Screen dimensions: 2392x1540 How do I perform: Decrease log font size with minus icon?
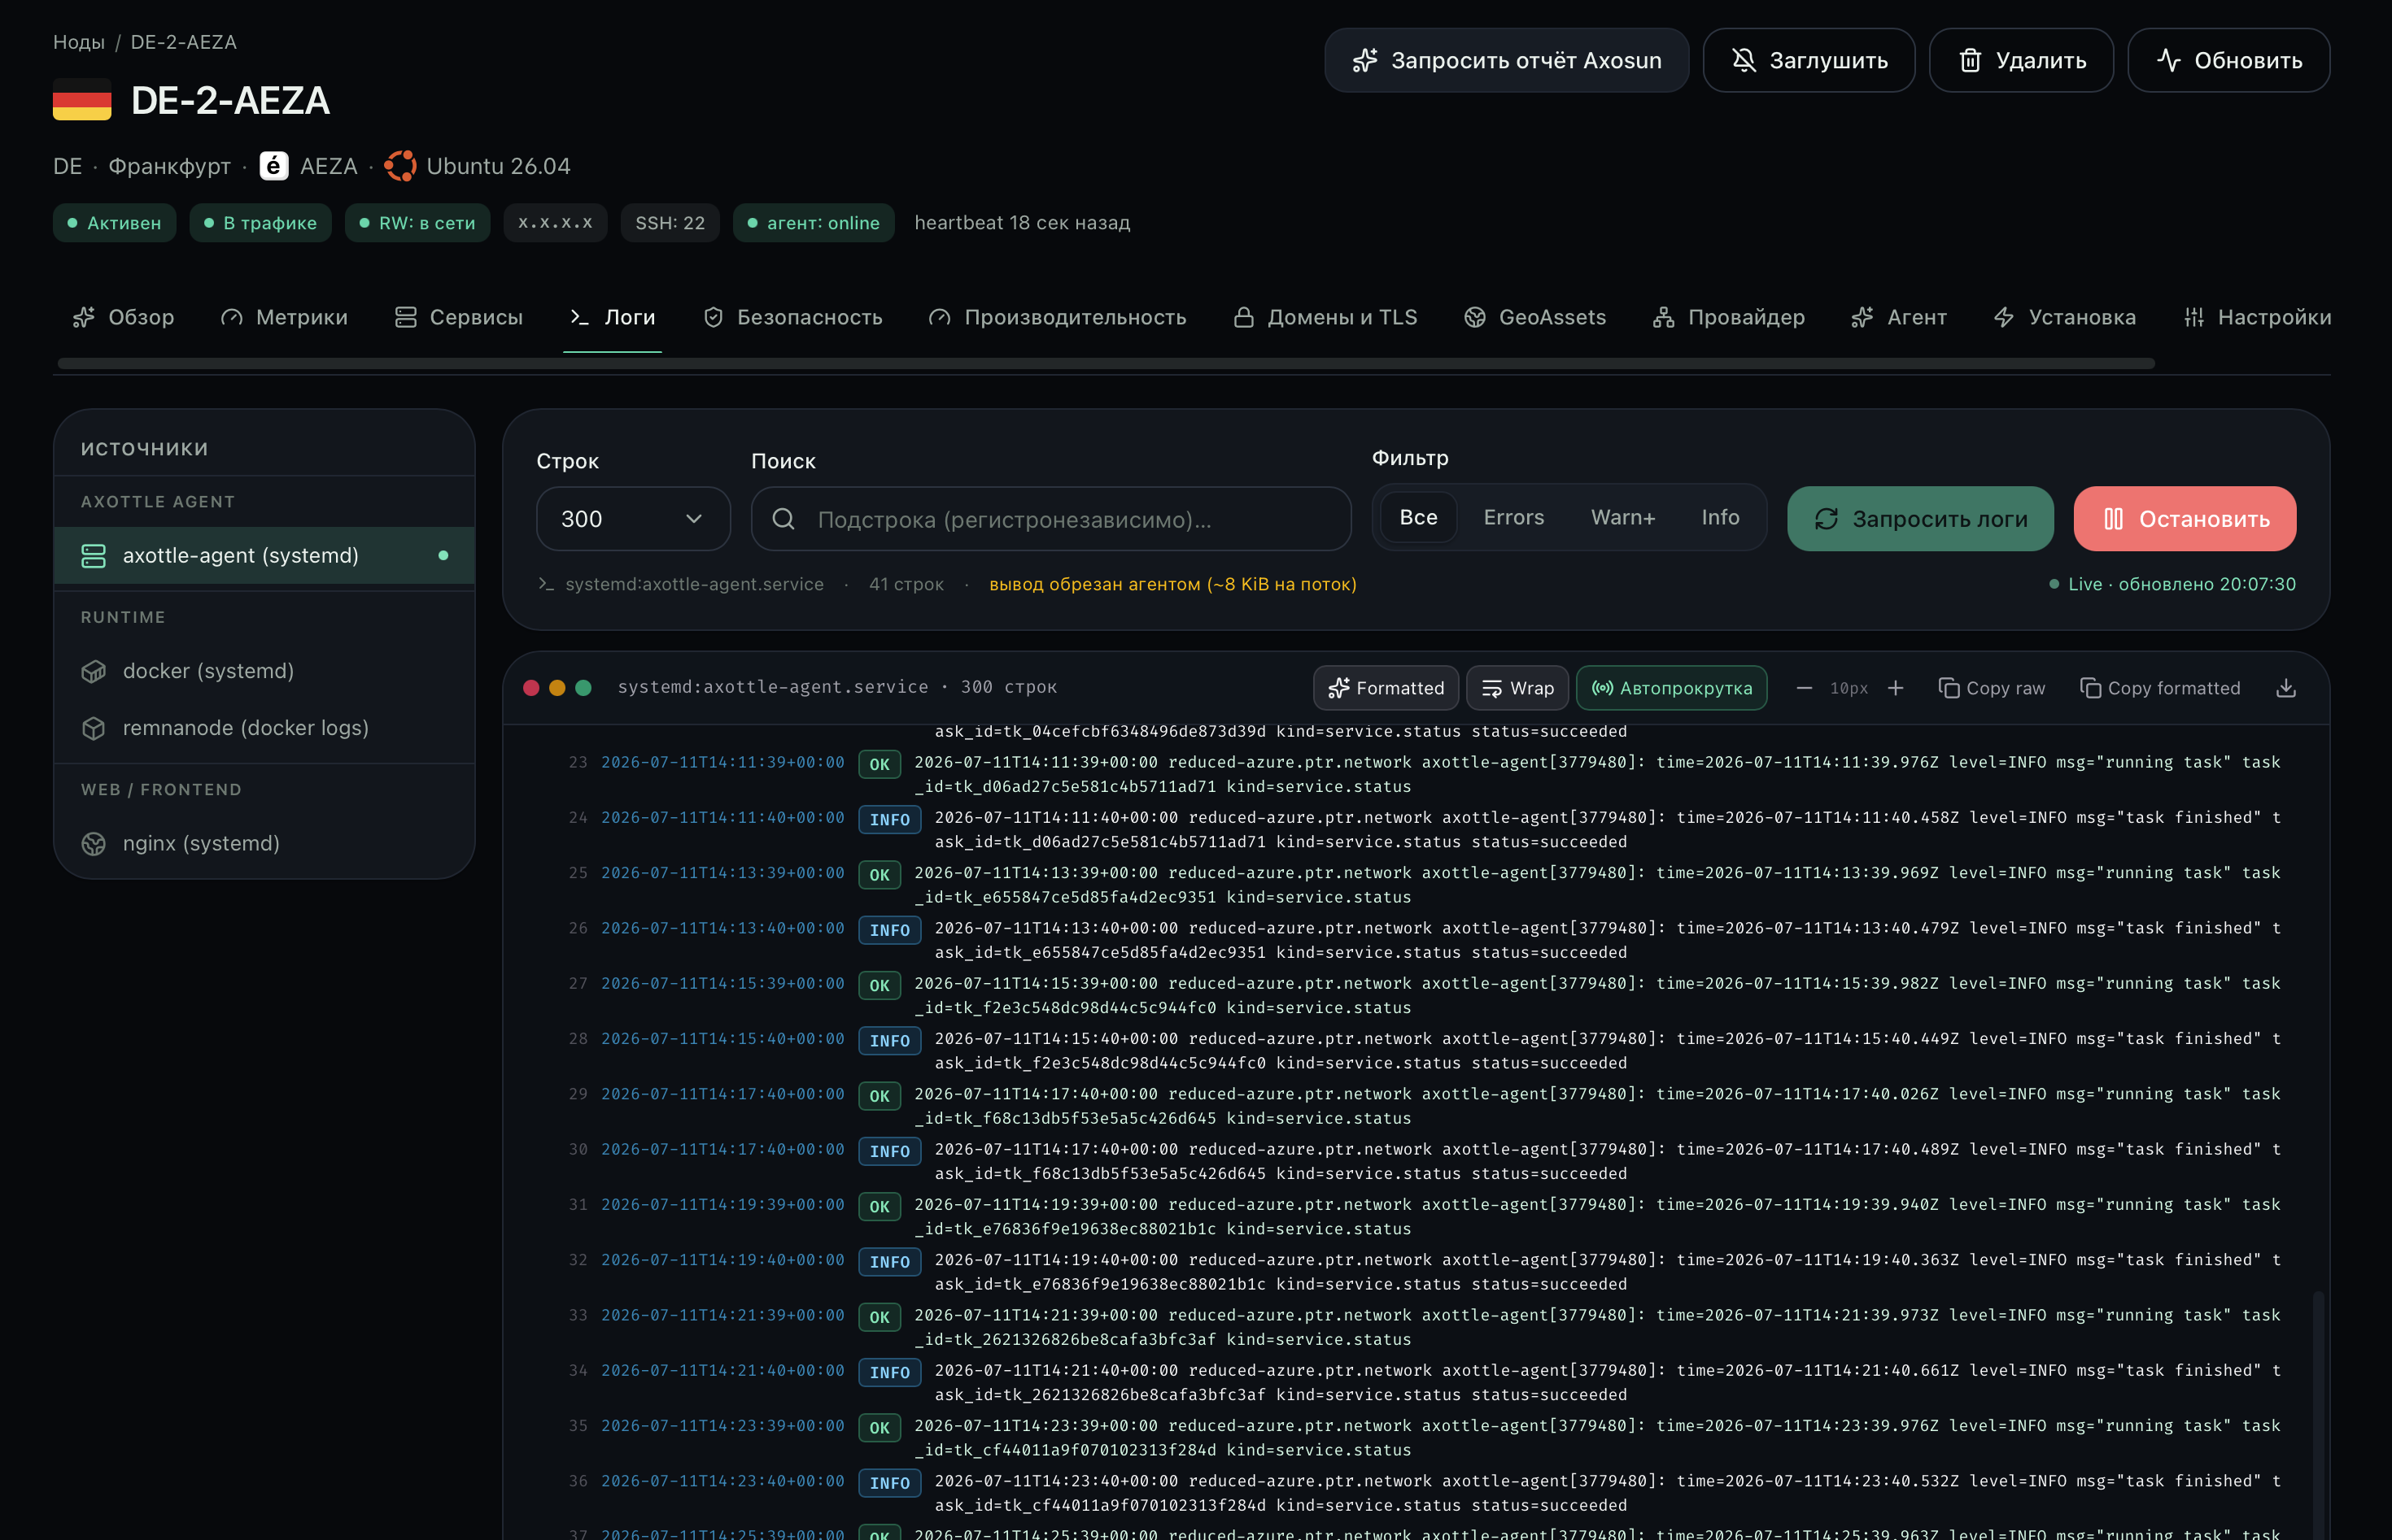[x=1804, y=688]
